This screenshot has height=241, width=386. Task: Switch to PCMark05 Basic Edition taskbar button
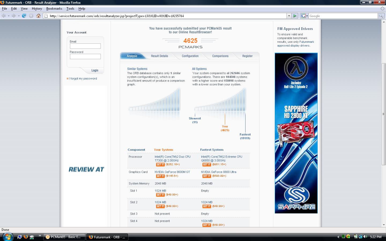(x=64, y=237)
